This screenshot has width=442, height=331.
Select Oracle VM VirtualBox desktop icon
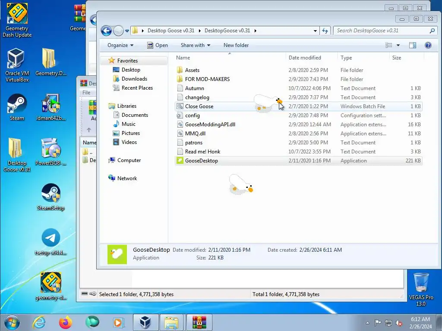coord(17,65)
